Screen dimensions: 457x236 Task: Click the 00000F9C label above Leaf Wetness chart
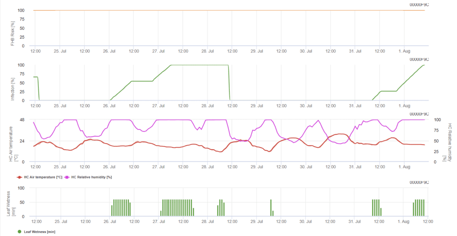coord(419,182)
